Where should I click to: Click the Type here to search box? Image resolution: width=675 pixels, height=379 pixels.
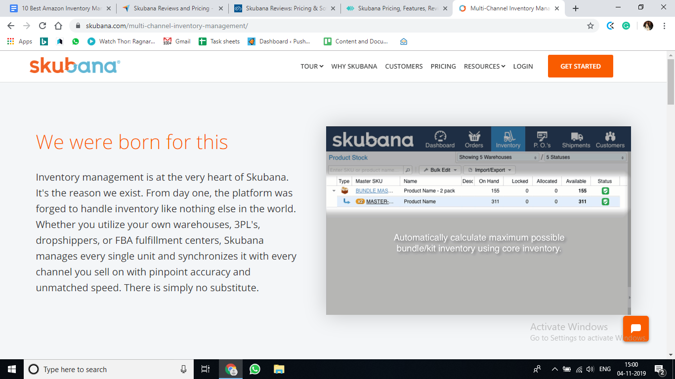tap(109, 369)
